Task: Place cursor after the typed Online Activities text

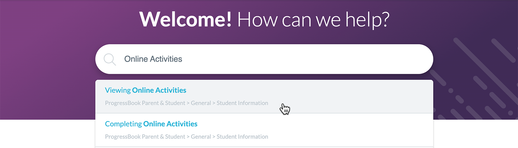Action: tap(183, 59)
